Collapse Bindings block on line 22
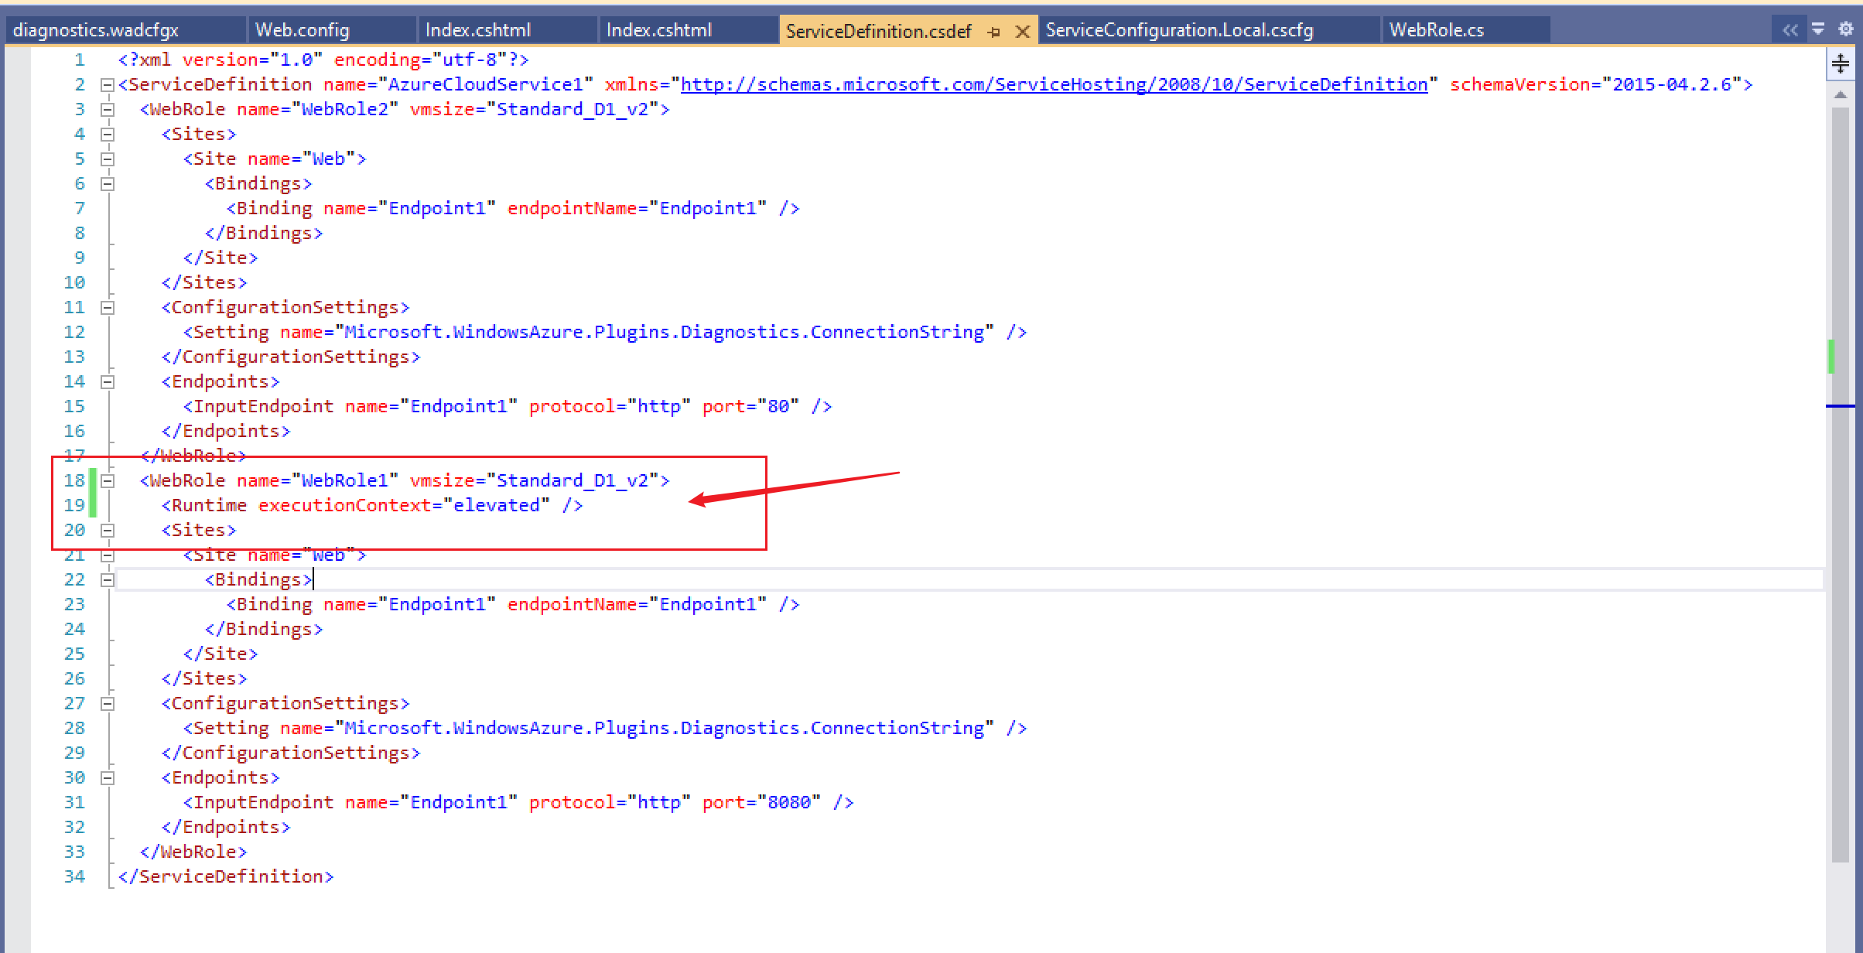 point(108,580)
